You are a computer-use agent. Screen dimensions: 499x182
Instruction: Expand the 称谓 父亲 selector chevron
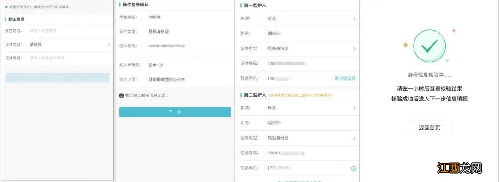coord(354,19)
